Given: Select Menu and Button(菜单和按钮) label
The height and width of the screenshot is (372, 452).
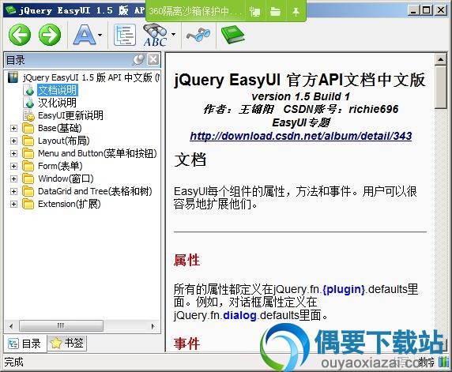Looking at the screenshot, I should coord(97,153).
